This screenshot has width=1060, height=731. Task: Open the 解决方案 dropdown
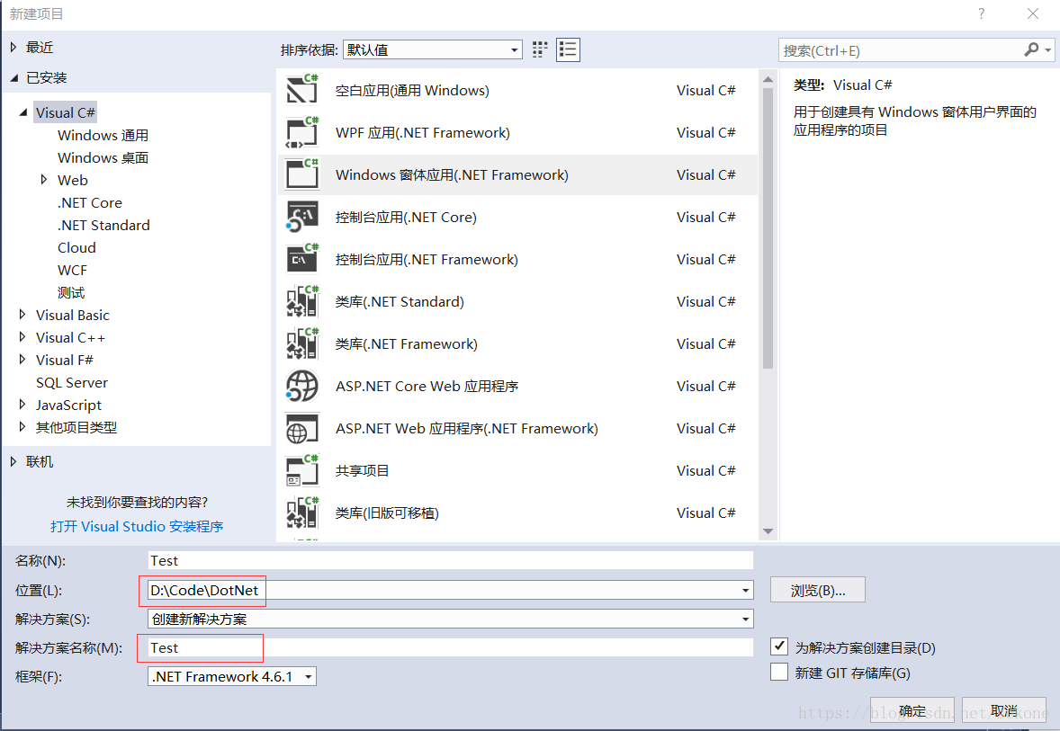click(x=450, y=619)
